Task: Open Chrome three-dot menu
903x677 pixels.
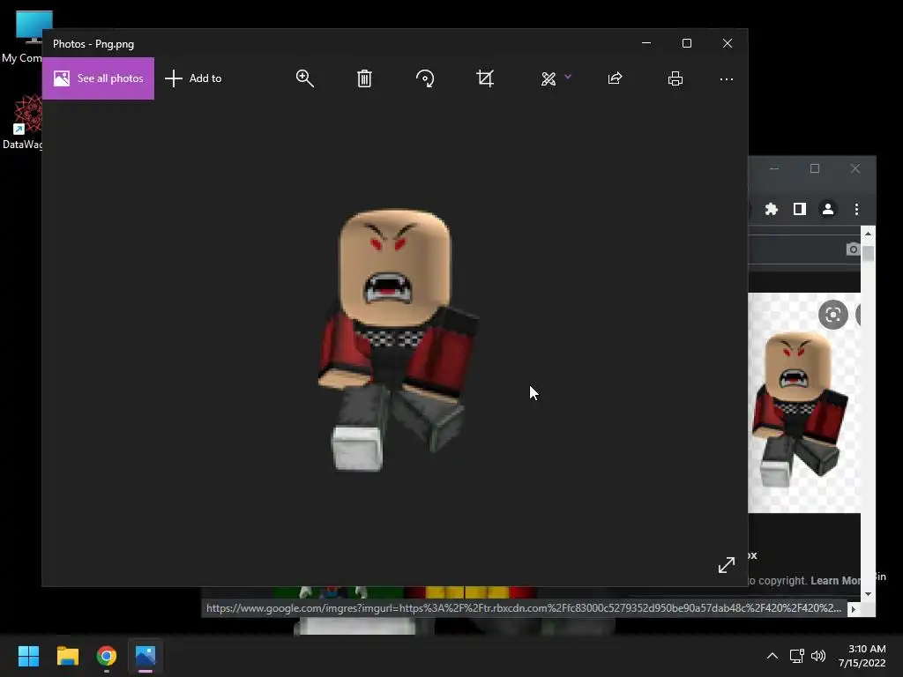Action: tap(856, 209)
